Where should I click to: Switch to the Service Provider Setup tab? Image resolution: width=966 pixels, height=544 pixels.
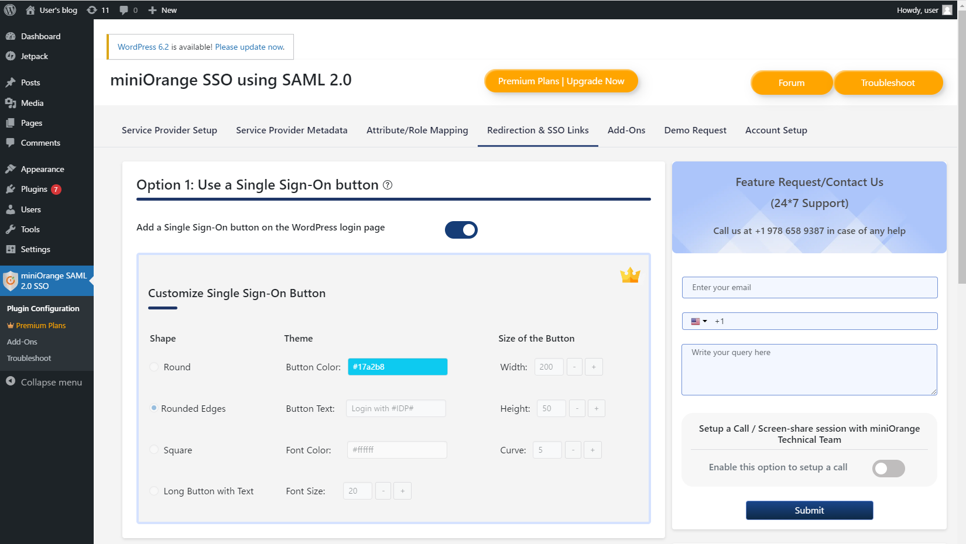pyautogui.click(x=169, y=130)
